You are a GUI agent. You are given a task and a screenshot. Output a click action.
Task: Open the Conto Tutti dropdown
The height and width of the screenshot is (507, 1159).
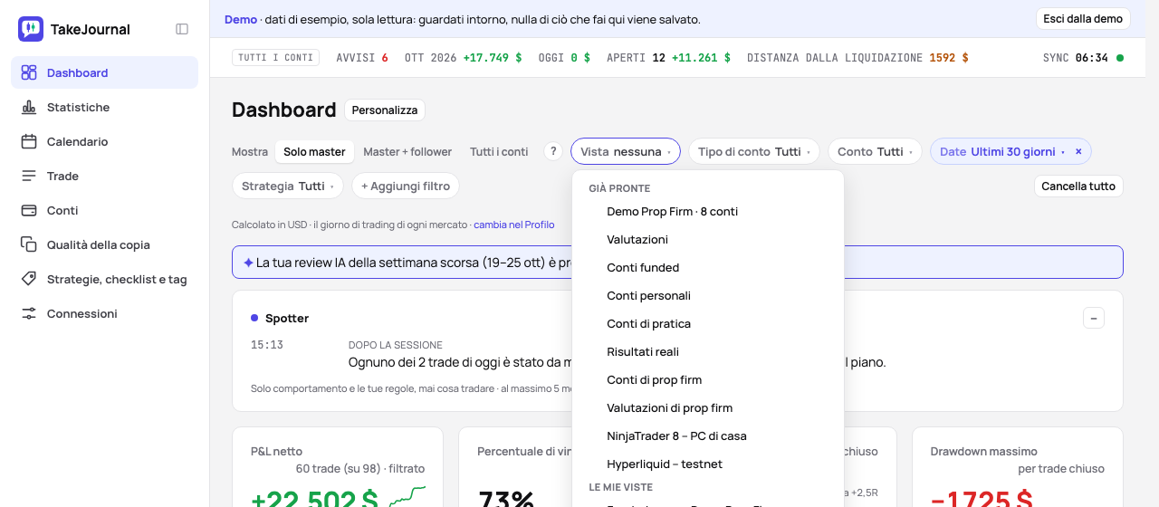(x=875, y=151)
